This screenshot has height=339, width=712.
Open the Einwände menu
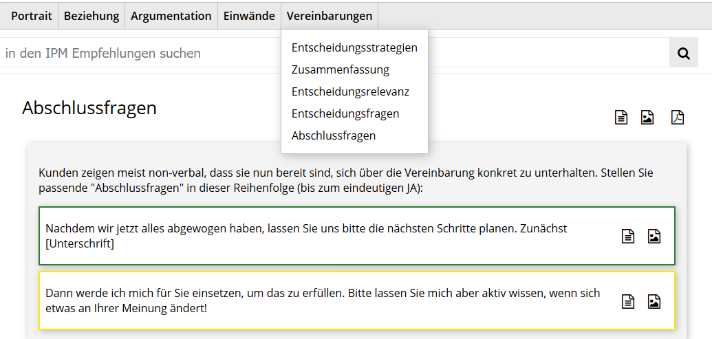pos(249,16)
